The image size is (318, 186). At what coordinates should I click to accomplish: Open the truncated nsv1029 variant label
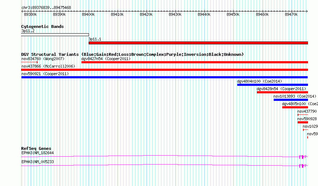(310, 126)
